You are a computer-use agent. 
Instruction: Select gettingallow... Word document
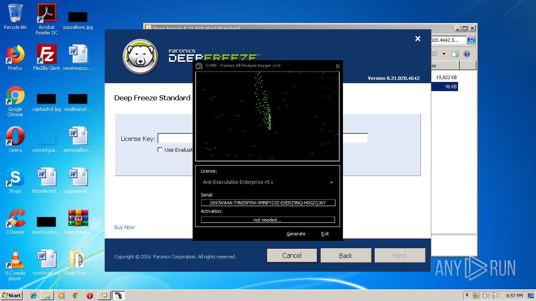[78, 140]
